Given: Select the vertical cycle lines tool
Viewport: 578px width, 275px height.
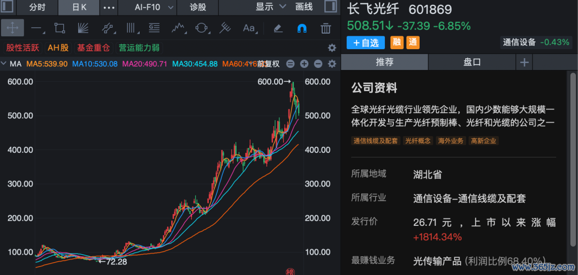Looking at the screenshot, I should point(131,28).
